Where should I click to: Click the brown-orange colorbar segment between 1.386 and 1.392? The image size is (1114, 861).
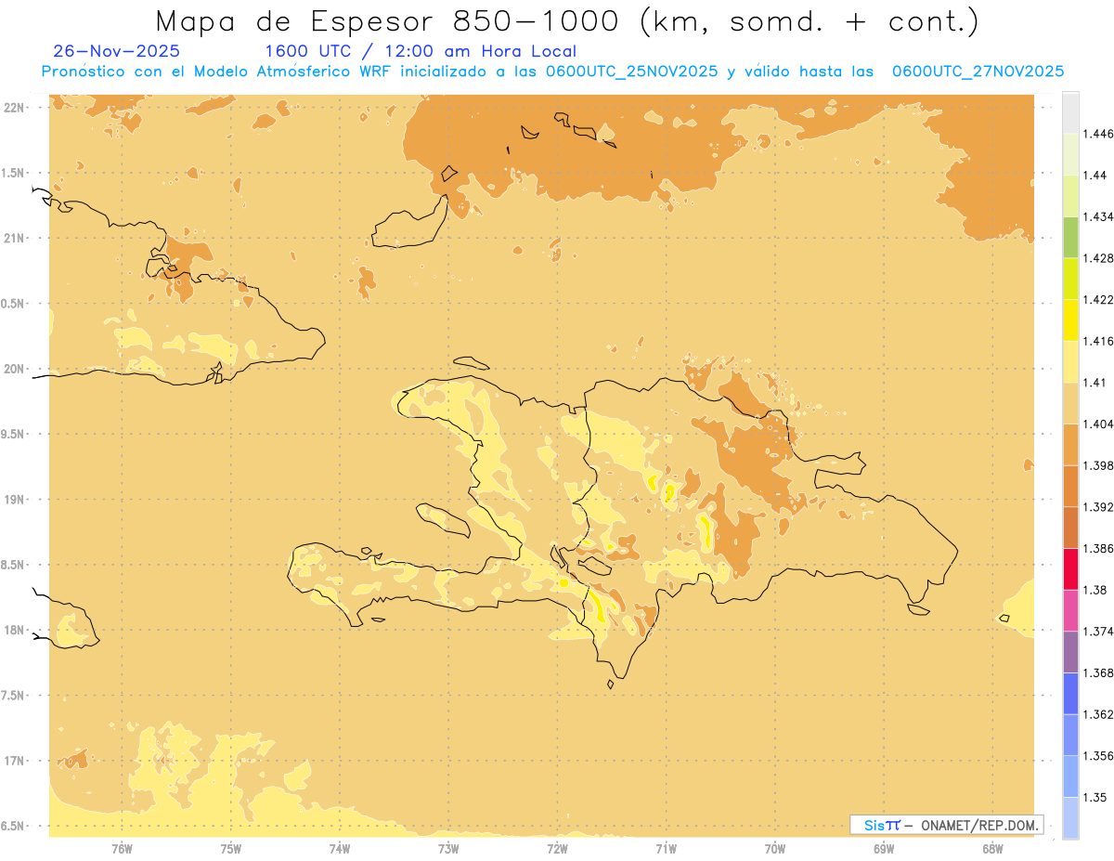[x=1070, y=528]
